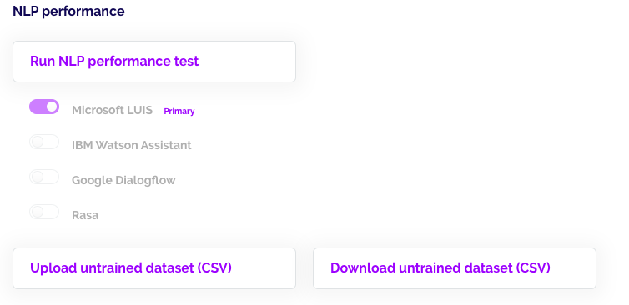Click blank area inside Run test card
Screen dimensions: 629x305
tap(249, 62)
